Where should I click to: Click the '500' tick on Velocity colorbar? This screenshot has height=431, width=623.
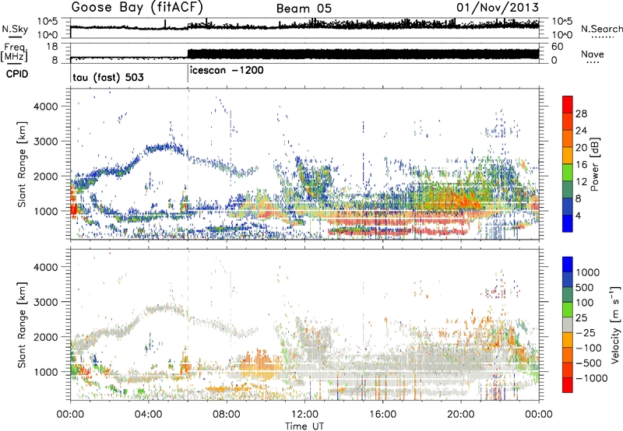tap(584, 288)
